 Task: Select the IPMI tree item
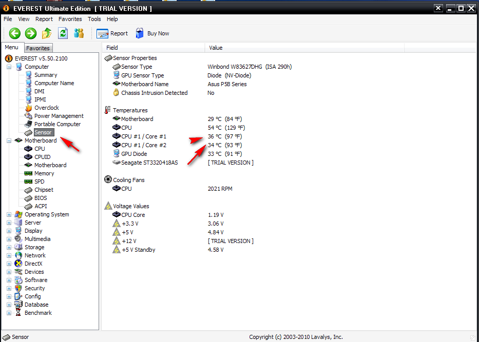(x=40, y=99)
